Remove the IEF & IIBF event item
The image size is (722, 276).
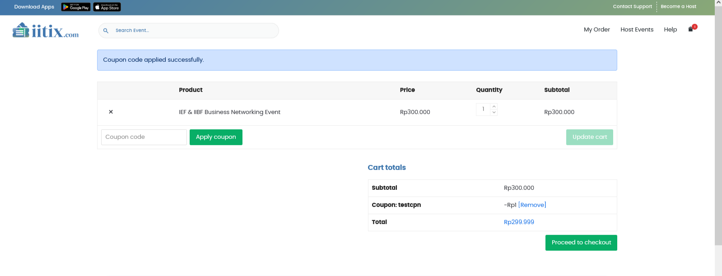pos(111,112)
